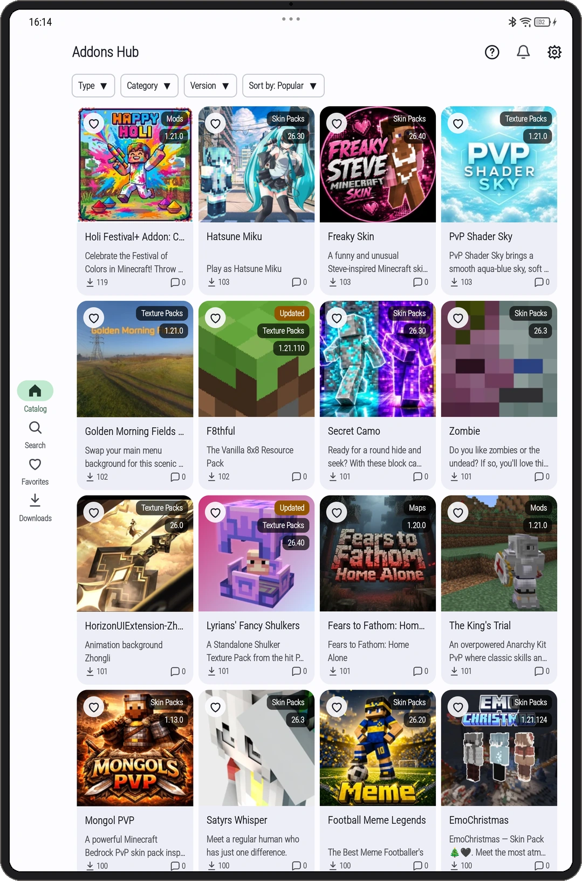Open settings gear icon

click(x=554, y=52)
